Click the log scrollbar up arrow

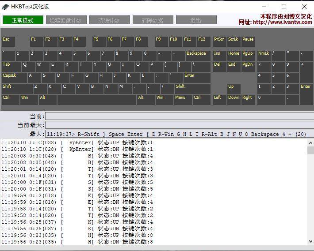(x=310, y=143)
